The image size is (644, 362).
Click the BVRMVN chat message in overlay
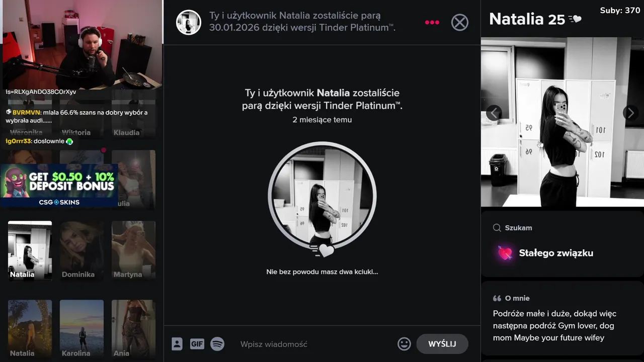tap(76, 117)
